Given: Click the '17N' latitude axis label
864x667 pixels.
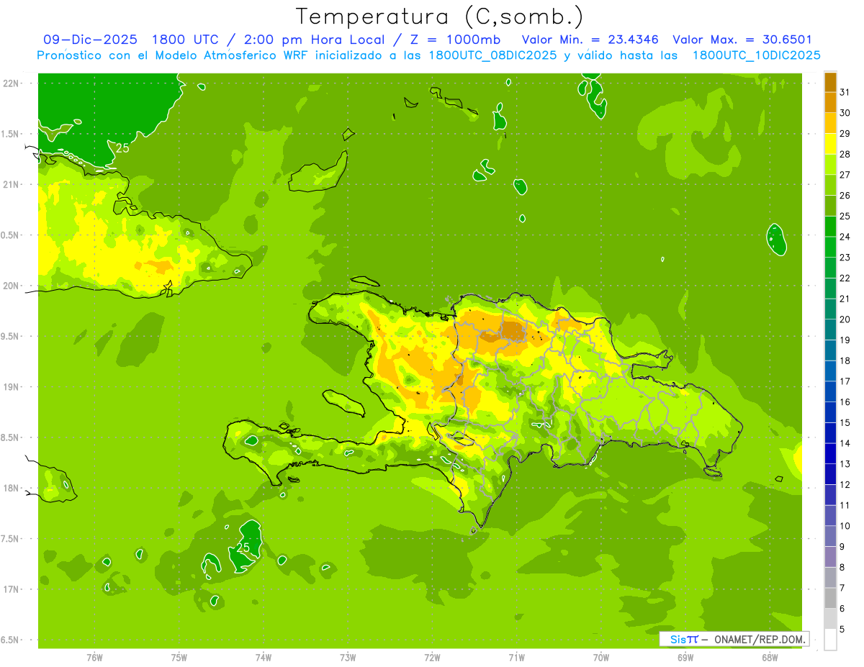Looking at the screenshot, I should tap(11, 589).
